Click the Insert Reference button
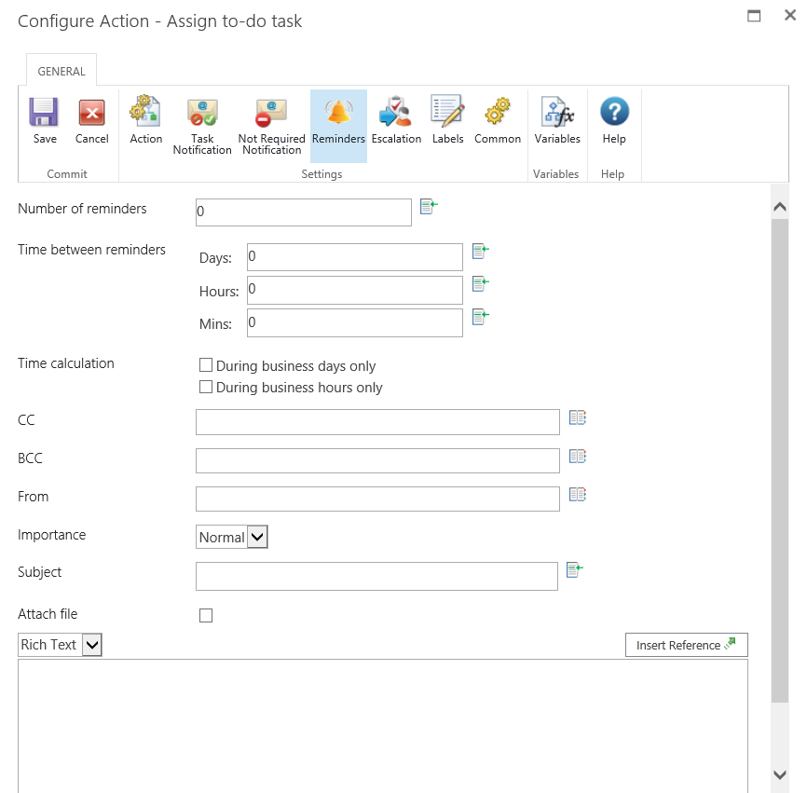Viewport: 807px width, 793px height. pyautogui.click(x=686, y=645)
